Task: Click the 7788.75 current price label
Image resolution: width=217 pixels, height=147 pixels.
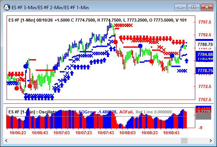Action: pos(205,44)
